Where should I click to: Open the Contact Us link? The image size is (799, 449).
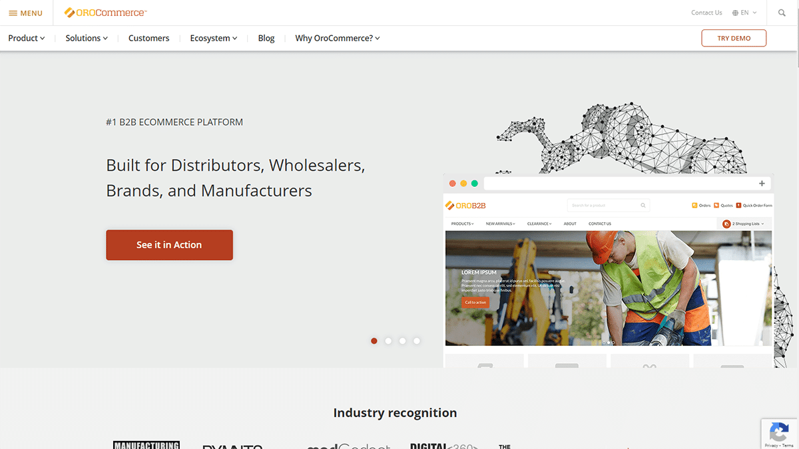pyautogui.click(x=706, y=13)
